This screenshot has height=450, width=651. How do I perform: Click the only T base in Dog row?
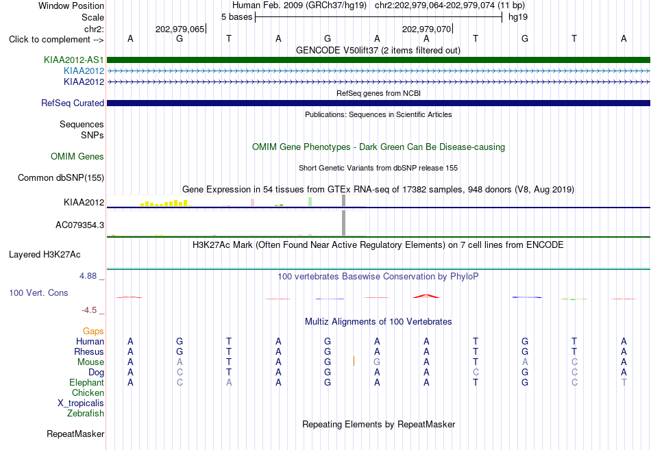229,373
